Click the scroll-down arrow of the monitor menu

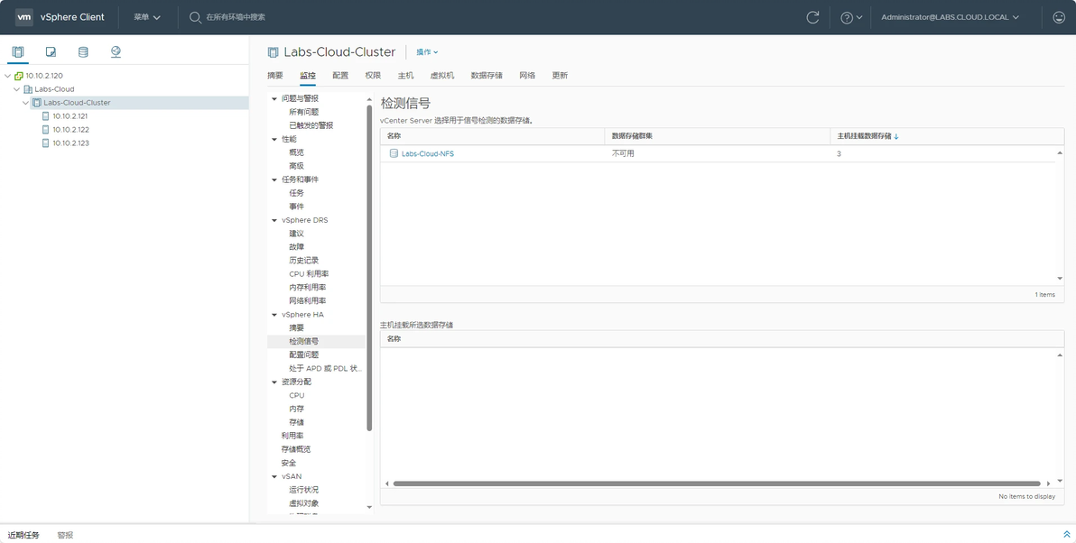tap(370, 508)
